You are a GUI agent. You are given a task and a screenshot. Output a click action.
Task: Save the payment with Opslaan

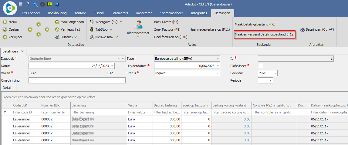tap(11, 29)
